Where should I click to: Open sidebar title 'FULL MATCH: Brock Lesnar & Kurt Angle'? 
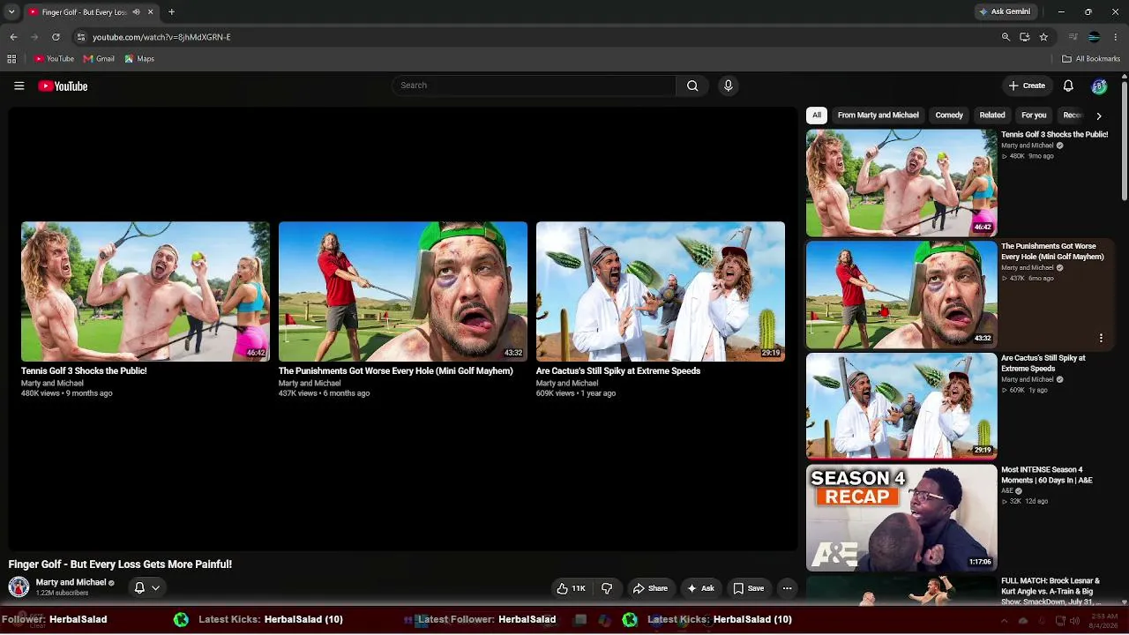1050,591
